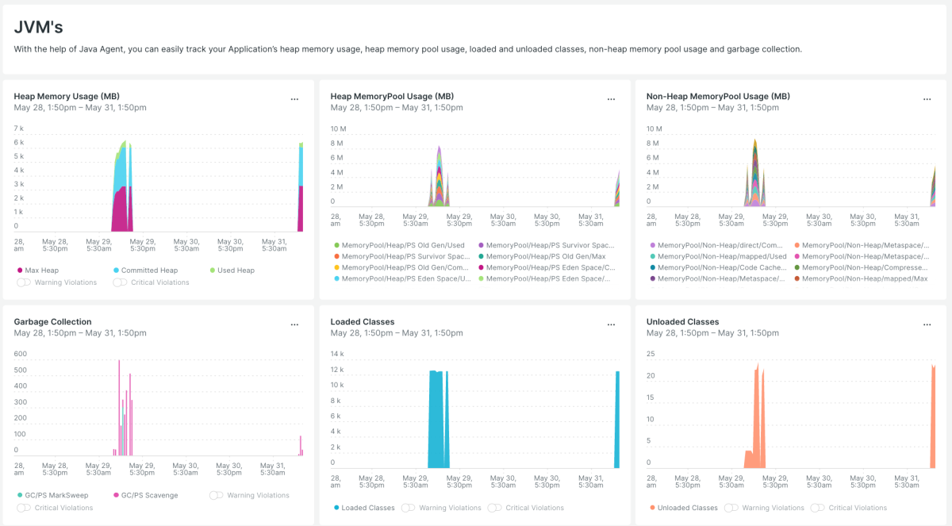The height and width of the screenshot is (526, 952).
Task: Click the Committed Heap legend dot
Action: coord(117,271)
